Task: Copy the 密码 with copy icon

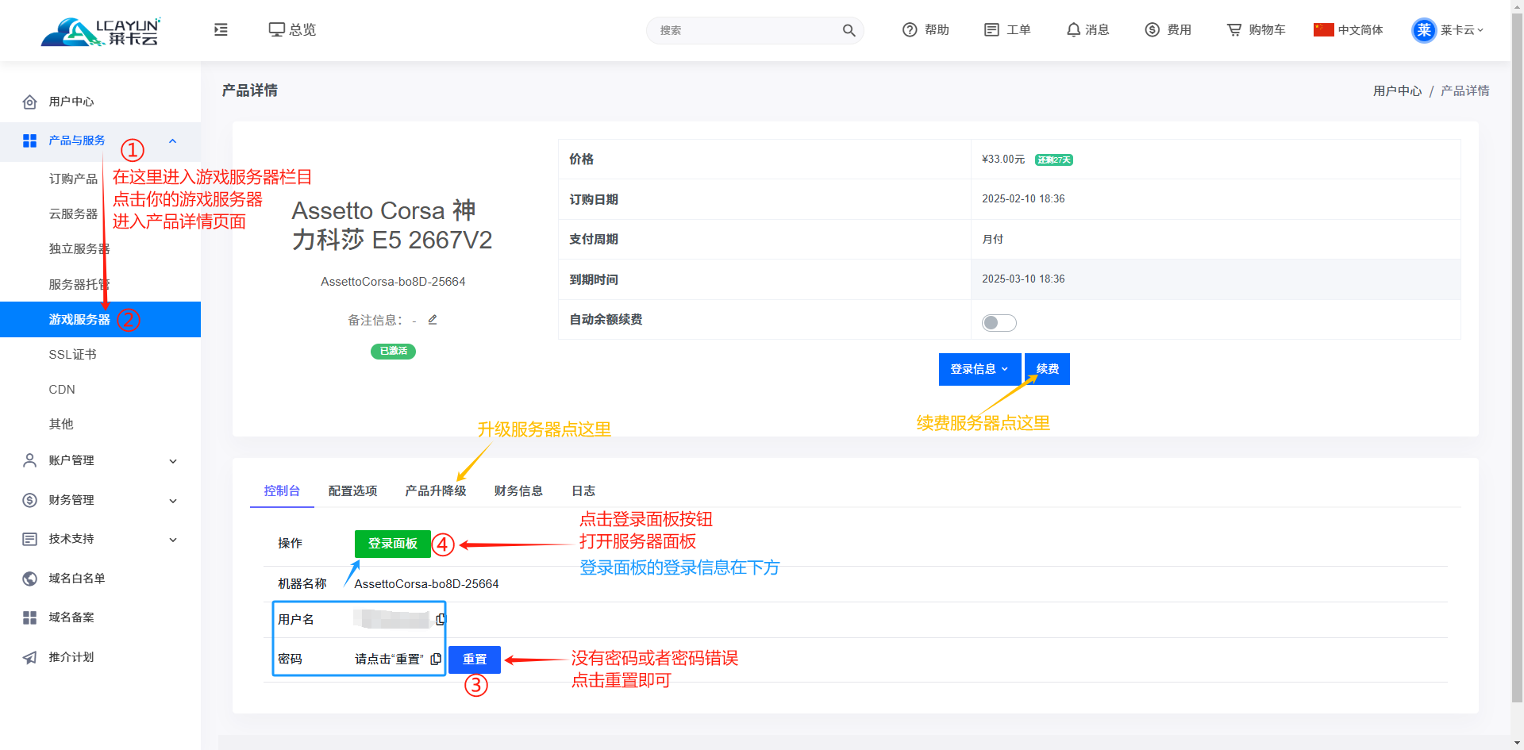Action: [436, 659]
